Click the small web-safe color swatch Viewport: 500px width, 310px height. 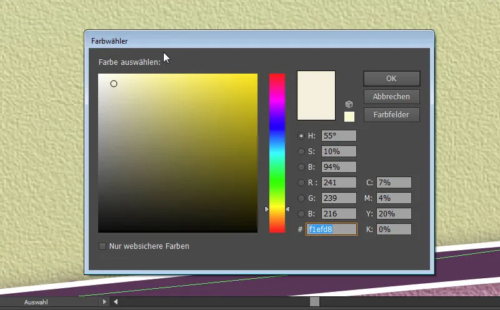pyautogui.click(x=349, y=117)
